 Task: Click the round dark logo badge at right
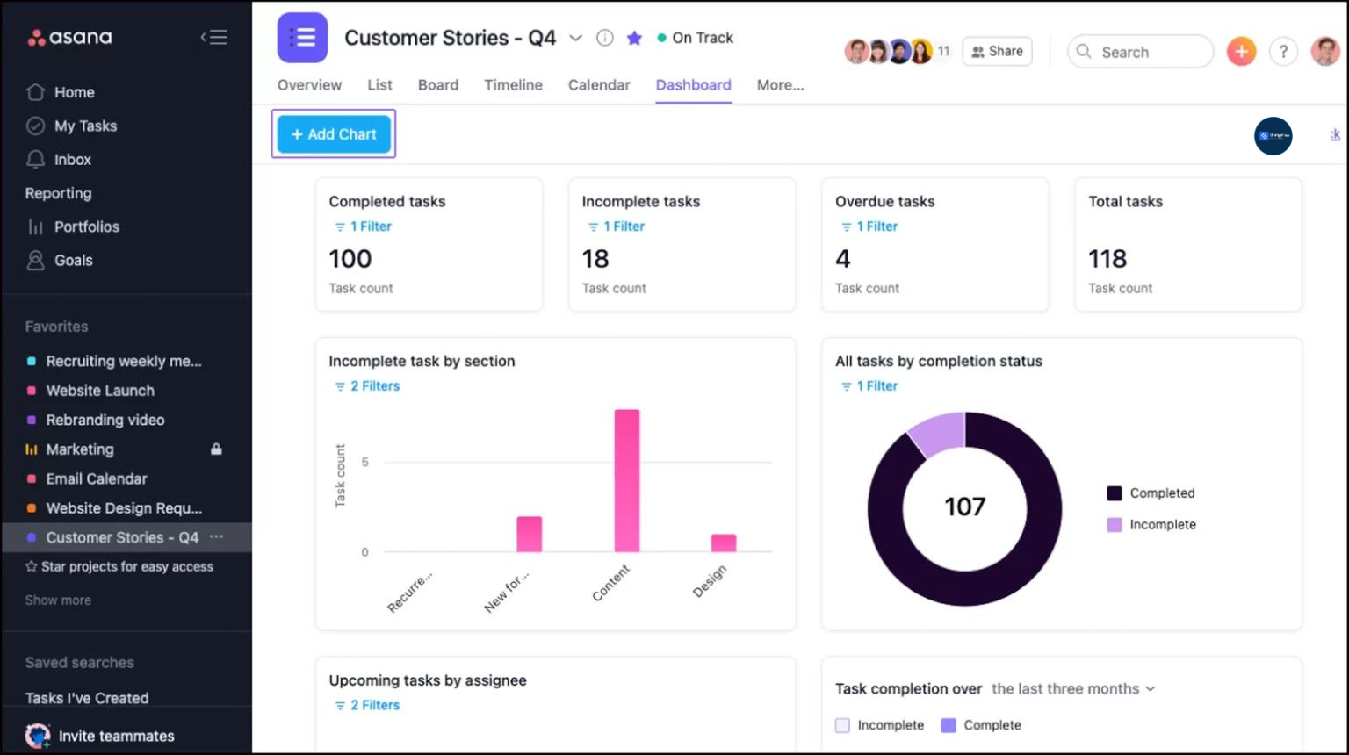1273,136
